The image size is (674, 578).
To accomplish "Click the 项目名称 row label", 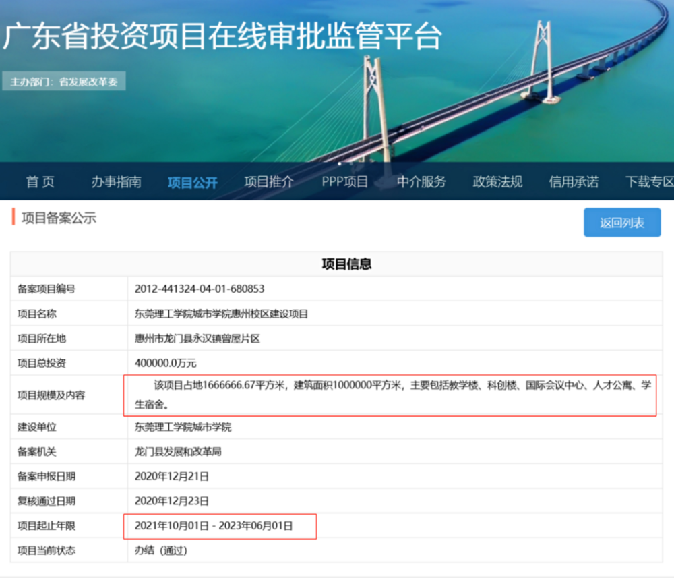I will click(x=37, y=314).
